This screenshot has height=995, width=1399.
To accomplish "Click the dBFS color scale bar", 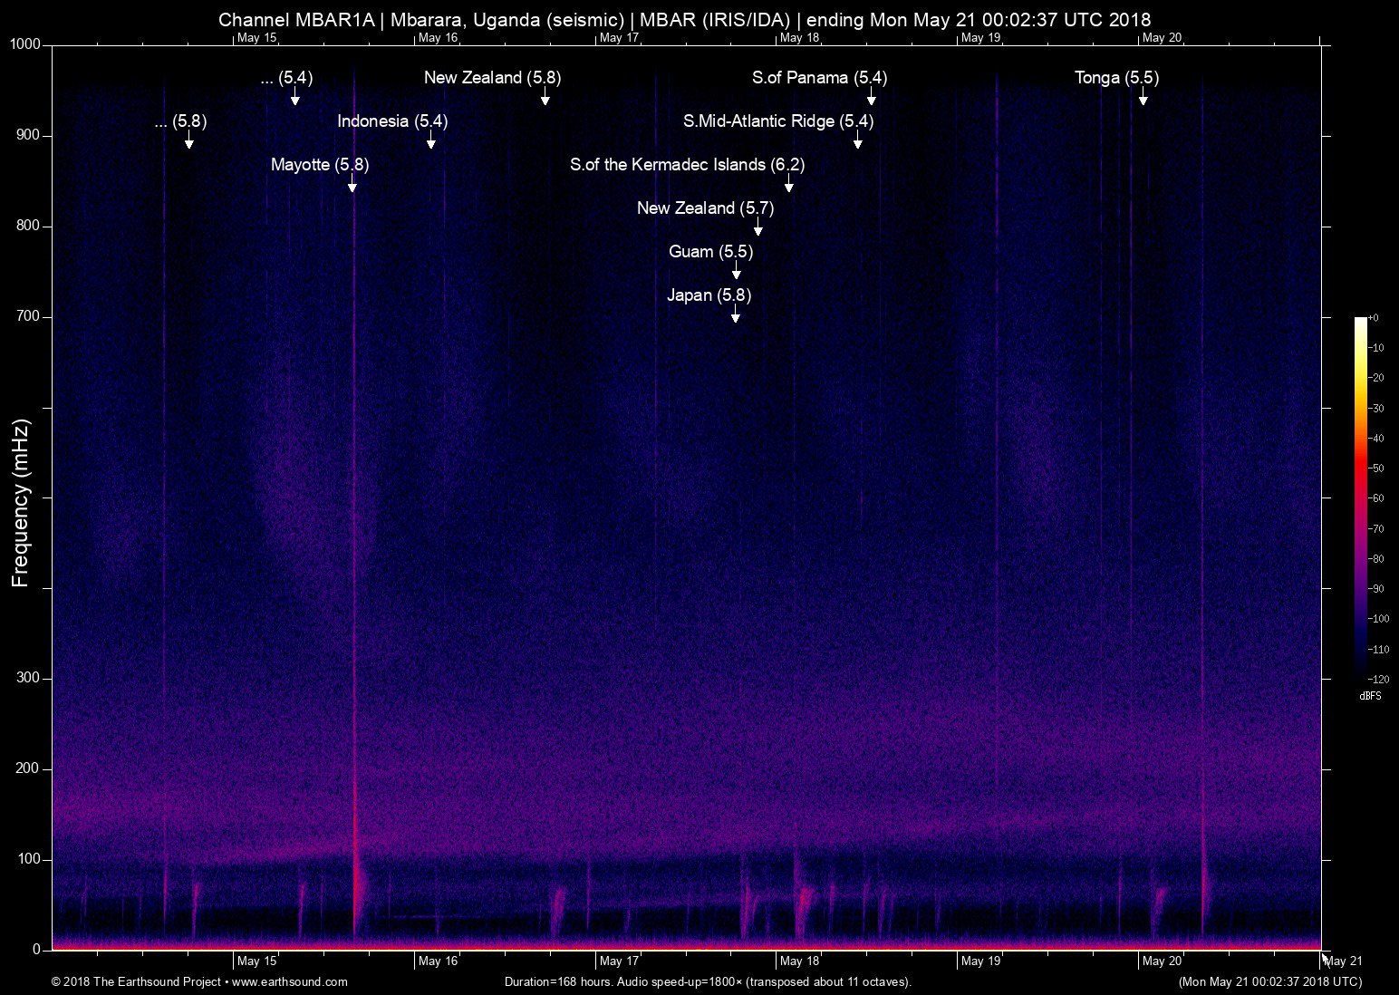I will [1360, 497].
